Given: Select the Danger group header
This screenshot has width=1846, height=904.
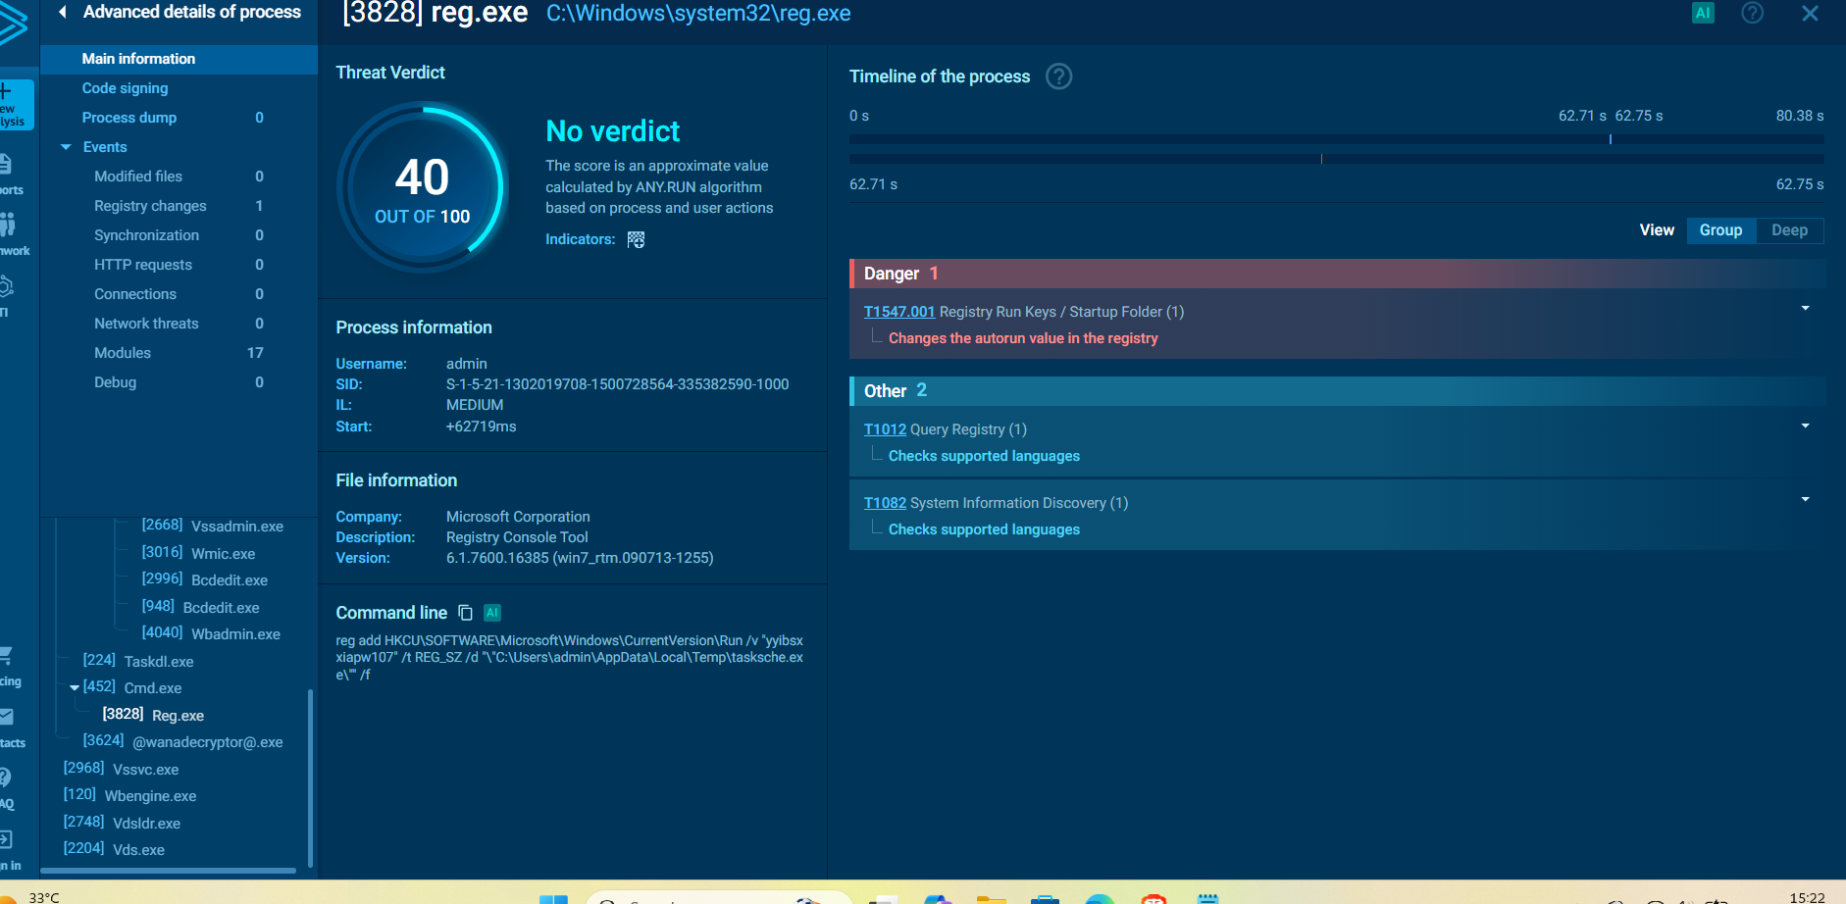Looking at the screenshot, I should (x=1336, y=274).
